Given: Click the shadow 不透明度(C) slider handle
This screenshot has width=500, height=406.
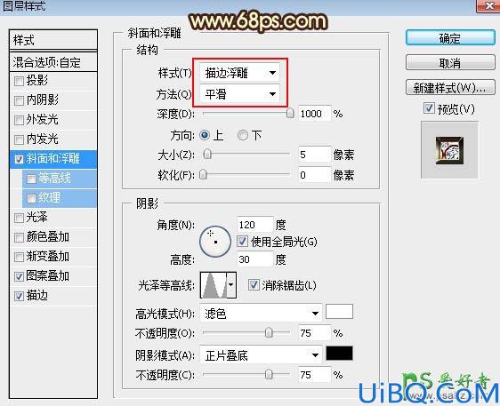Looking at the screenshot, I should click(x=269, y=375).
